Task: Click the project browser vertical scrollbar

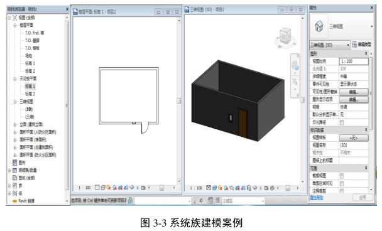Action: [x=67, y=106]
